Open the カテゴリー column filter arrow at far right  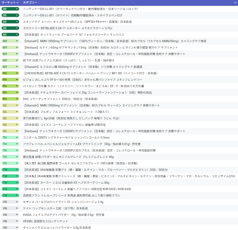(235, 3)
